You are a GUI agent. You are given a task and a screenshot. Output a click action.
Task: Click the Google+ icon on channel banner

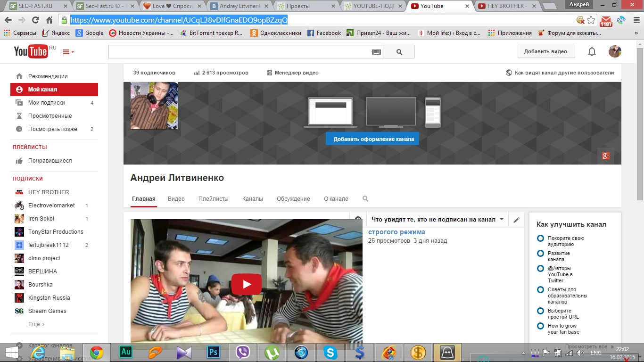606,156
